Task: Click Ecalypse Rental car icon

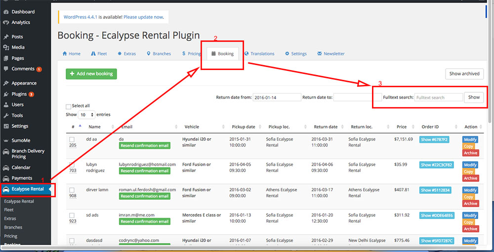Action: click(5, 189)
